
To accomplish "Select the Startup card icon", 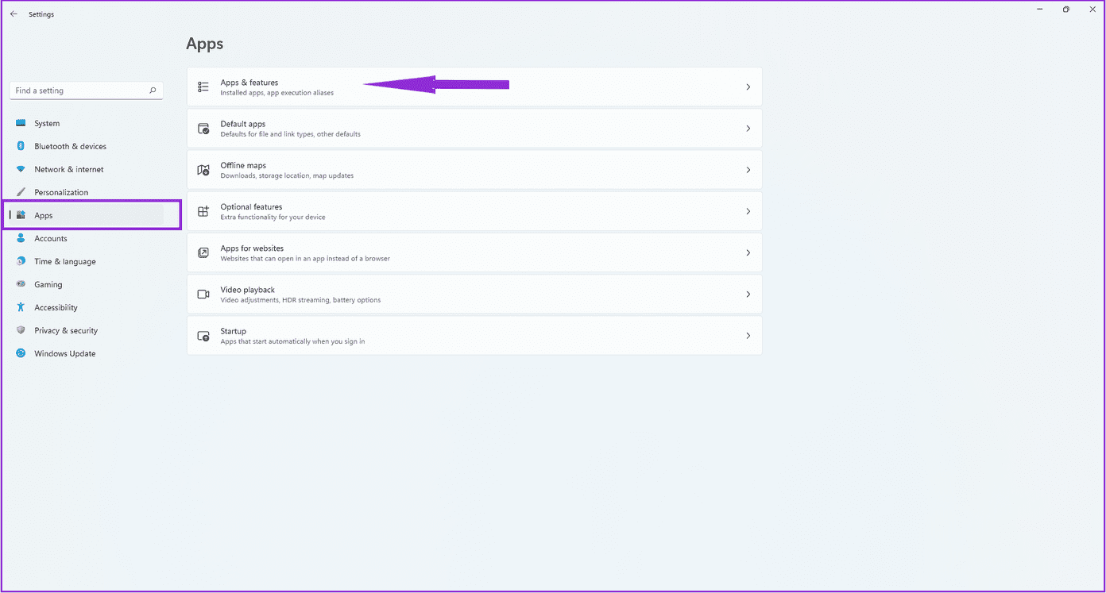I will pos(203,336).
